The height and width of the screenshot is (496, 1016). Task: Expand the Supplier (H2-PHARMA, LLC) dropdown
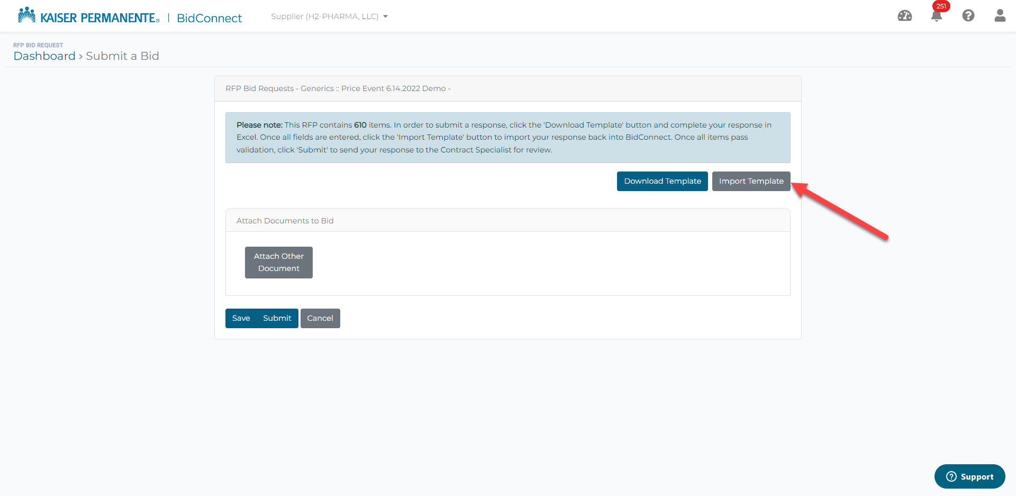point(324,16)
